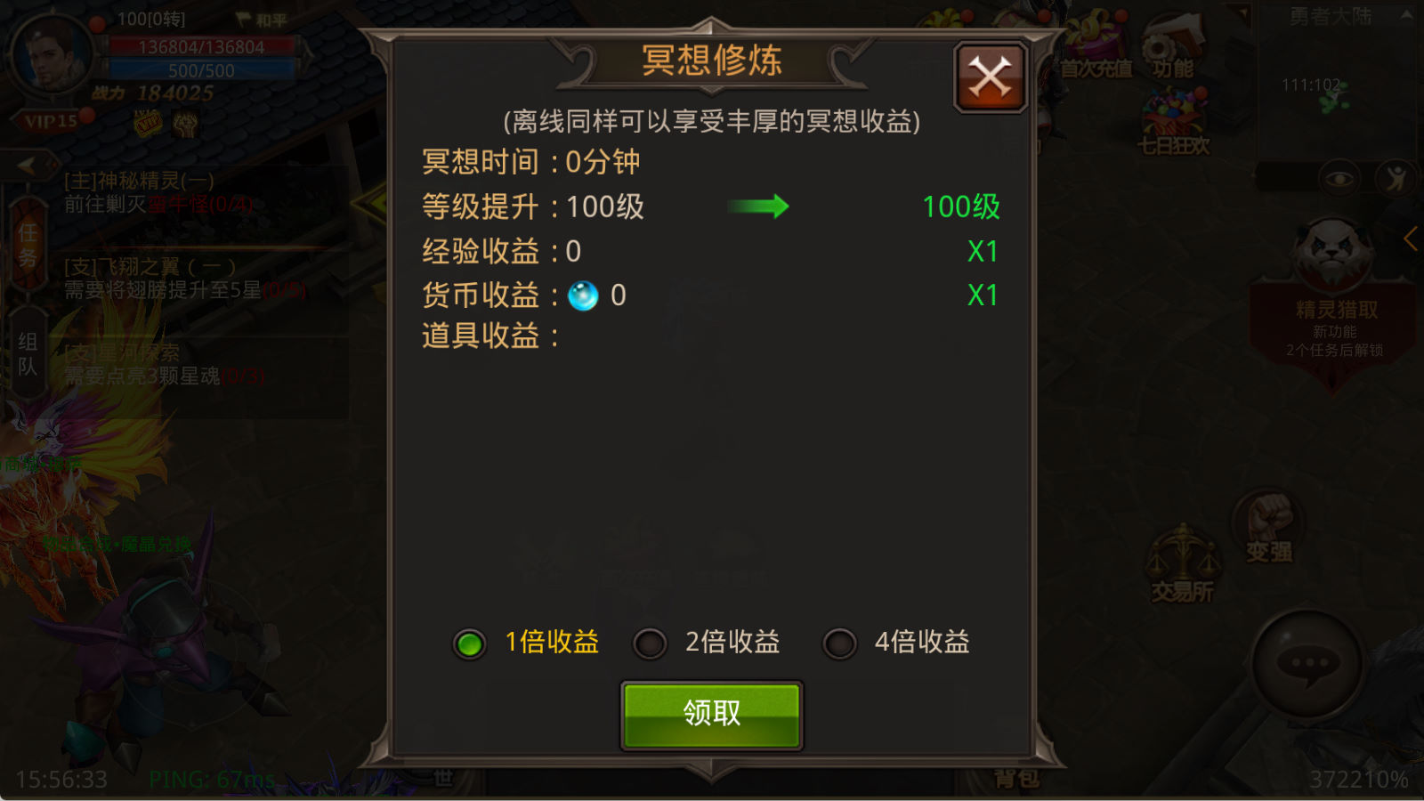Switch to the 组队 side tab

click(x=28, y=354)
